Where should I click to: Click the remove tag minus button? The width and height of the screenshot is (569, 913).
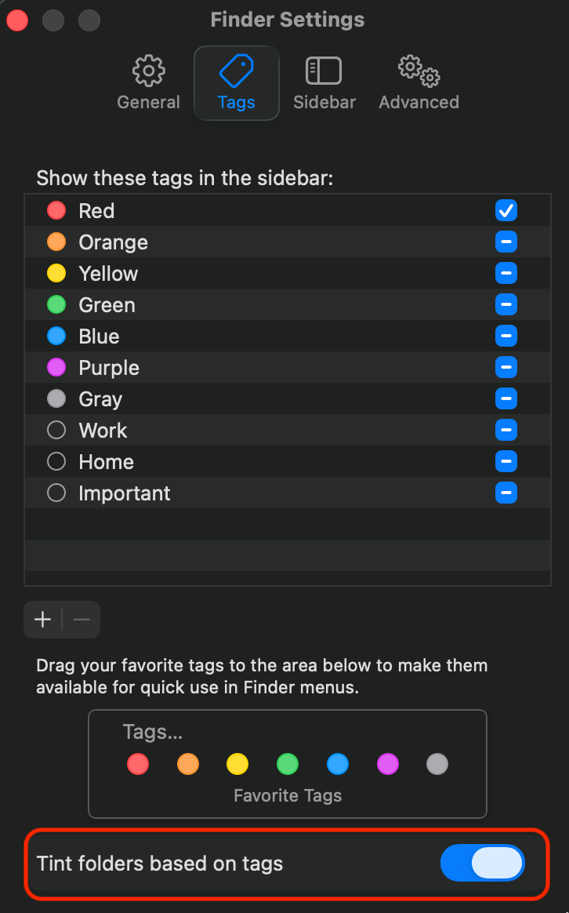(x=82, y=620)
